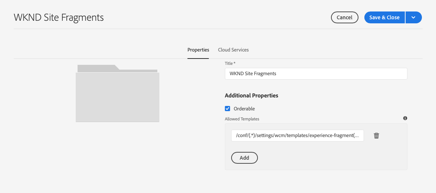Click the Allowed Templates info icon

tap(405, 118)
